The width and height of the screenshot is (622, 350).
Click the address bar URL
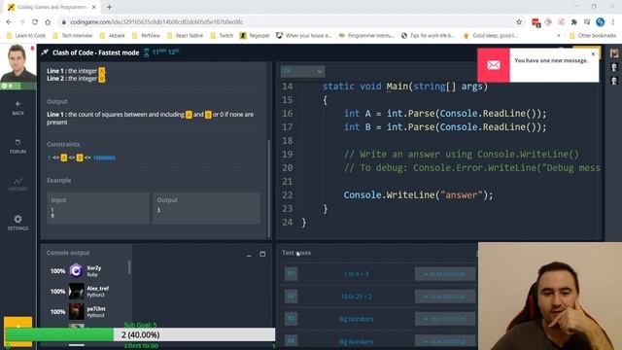point(156,22)
